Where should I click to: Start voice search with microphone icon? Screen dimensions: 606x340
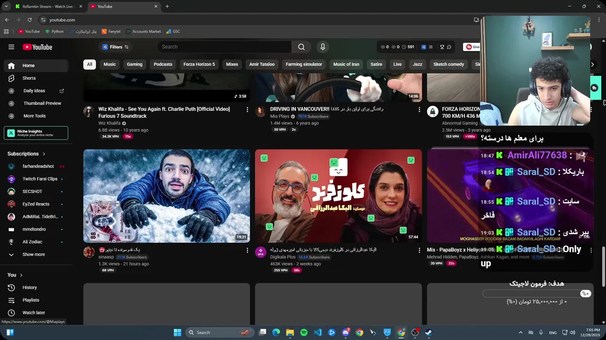coord(323,47)
